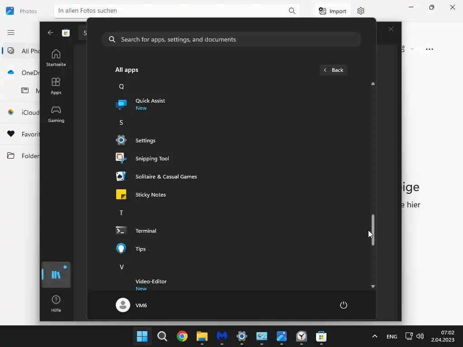This screenshot has width=463, height=347.
Task: Open Microsoft Store from taskbar
Action: point(321,336)
